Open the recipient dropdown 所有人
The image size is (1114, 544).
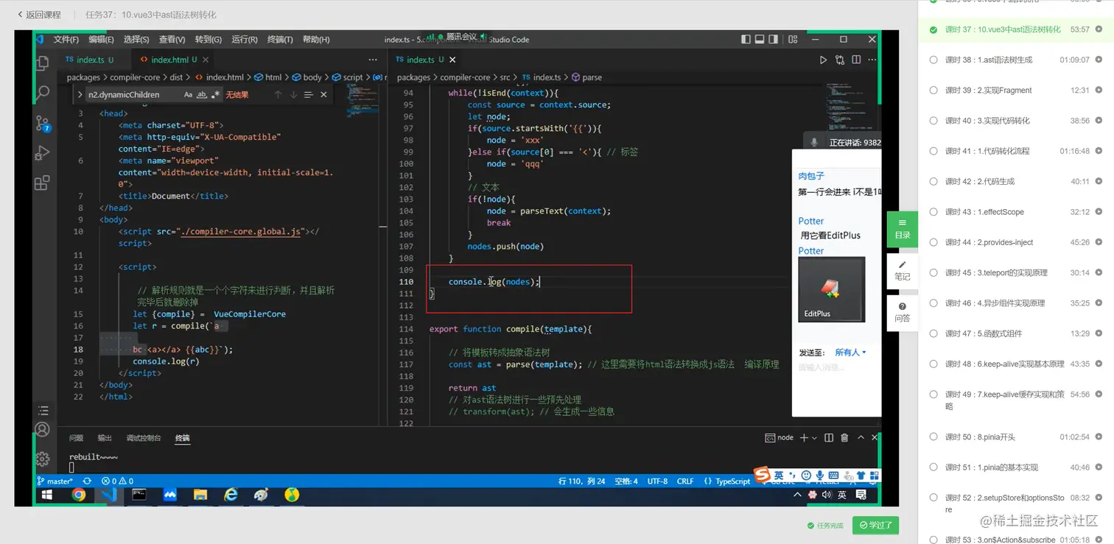[850, 353]
